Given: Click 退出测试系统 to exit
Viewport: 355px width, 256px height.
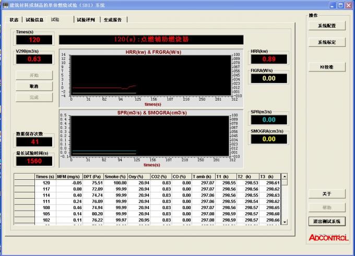Looking at the screenshot, I should click(327, 221).
